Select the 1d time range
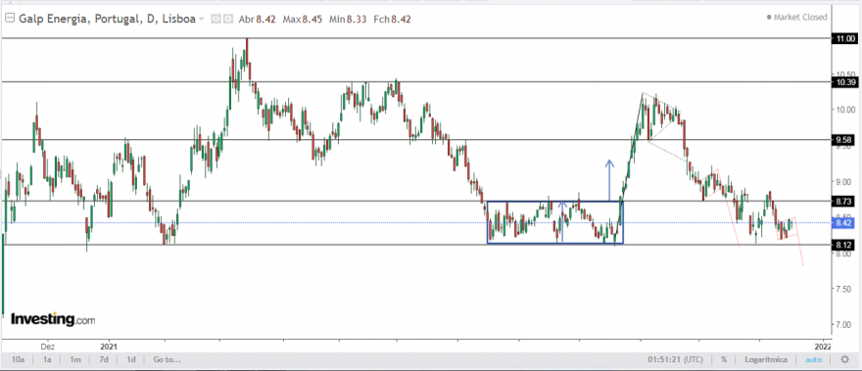 pyautogui.click(x=131, y=360)
